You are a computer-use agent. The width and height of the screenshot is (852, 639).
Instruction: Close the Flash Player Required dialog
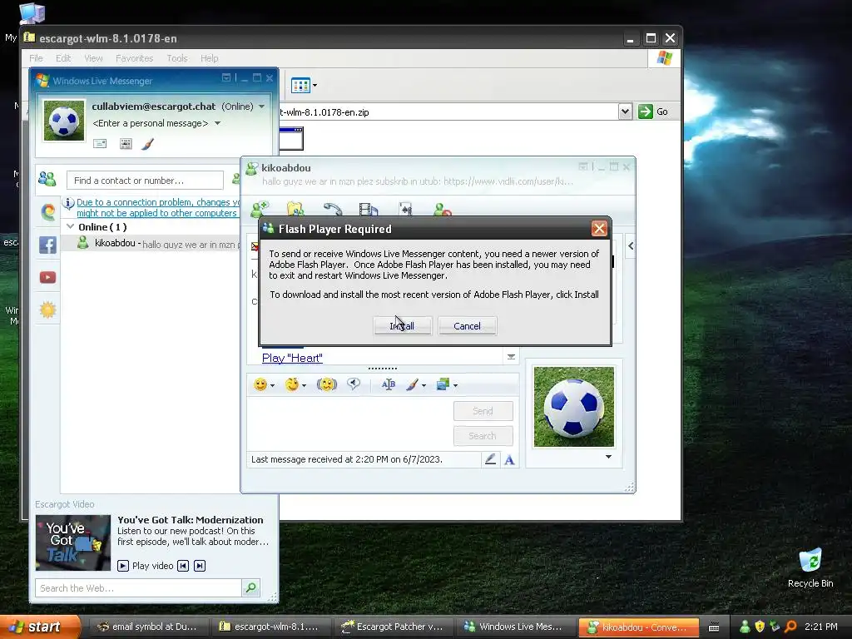pyautogui.click(x=599, y=229)
